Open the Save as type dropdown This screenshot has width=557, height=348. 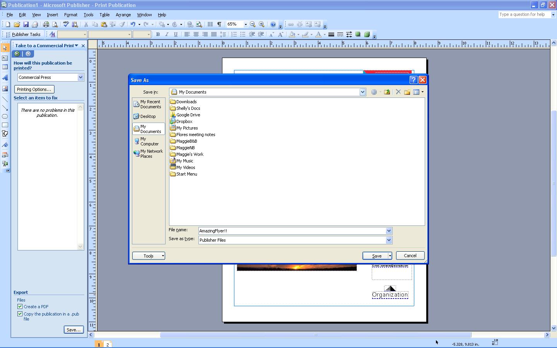pos(389,240)
